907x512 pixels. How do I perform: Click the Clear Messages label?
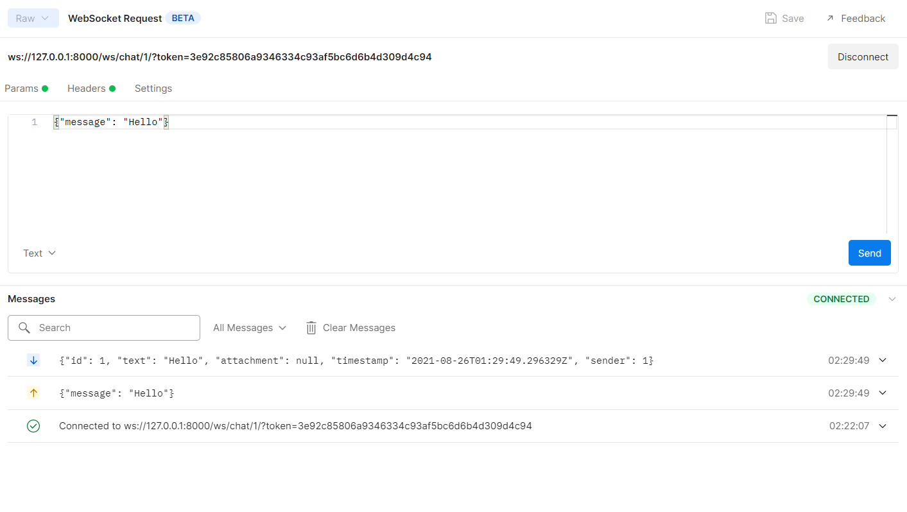(x=359, y=328)
